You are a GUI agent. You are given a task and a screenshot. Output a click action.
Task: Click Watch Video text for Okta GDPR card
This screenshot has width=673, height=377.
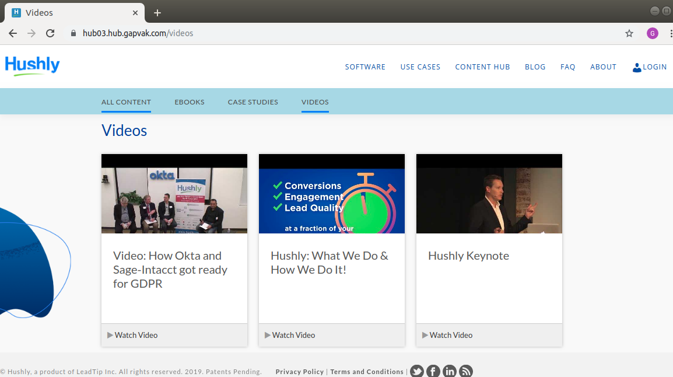pyautogui.click(x=136, y=336)
